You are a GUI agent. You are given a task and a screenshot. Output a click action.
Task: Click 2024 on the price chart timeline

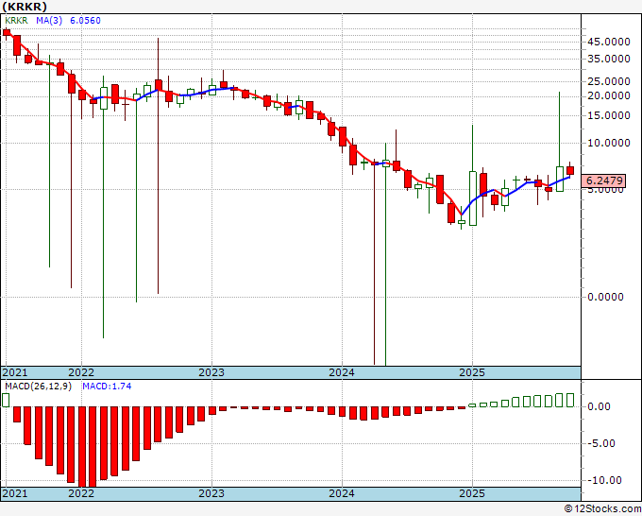tap(342, 372)
